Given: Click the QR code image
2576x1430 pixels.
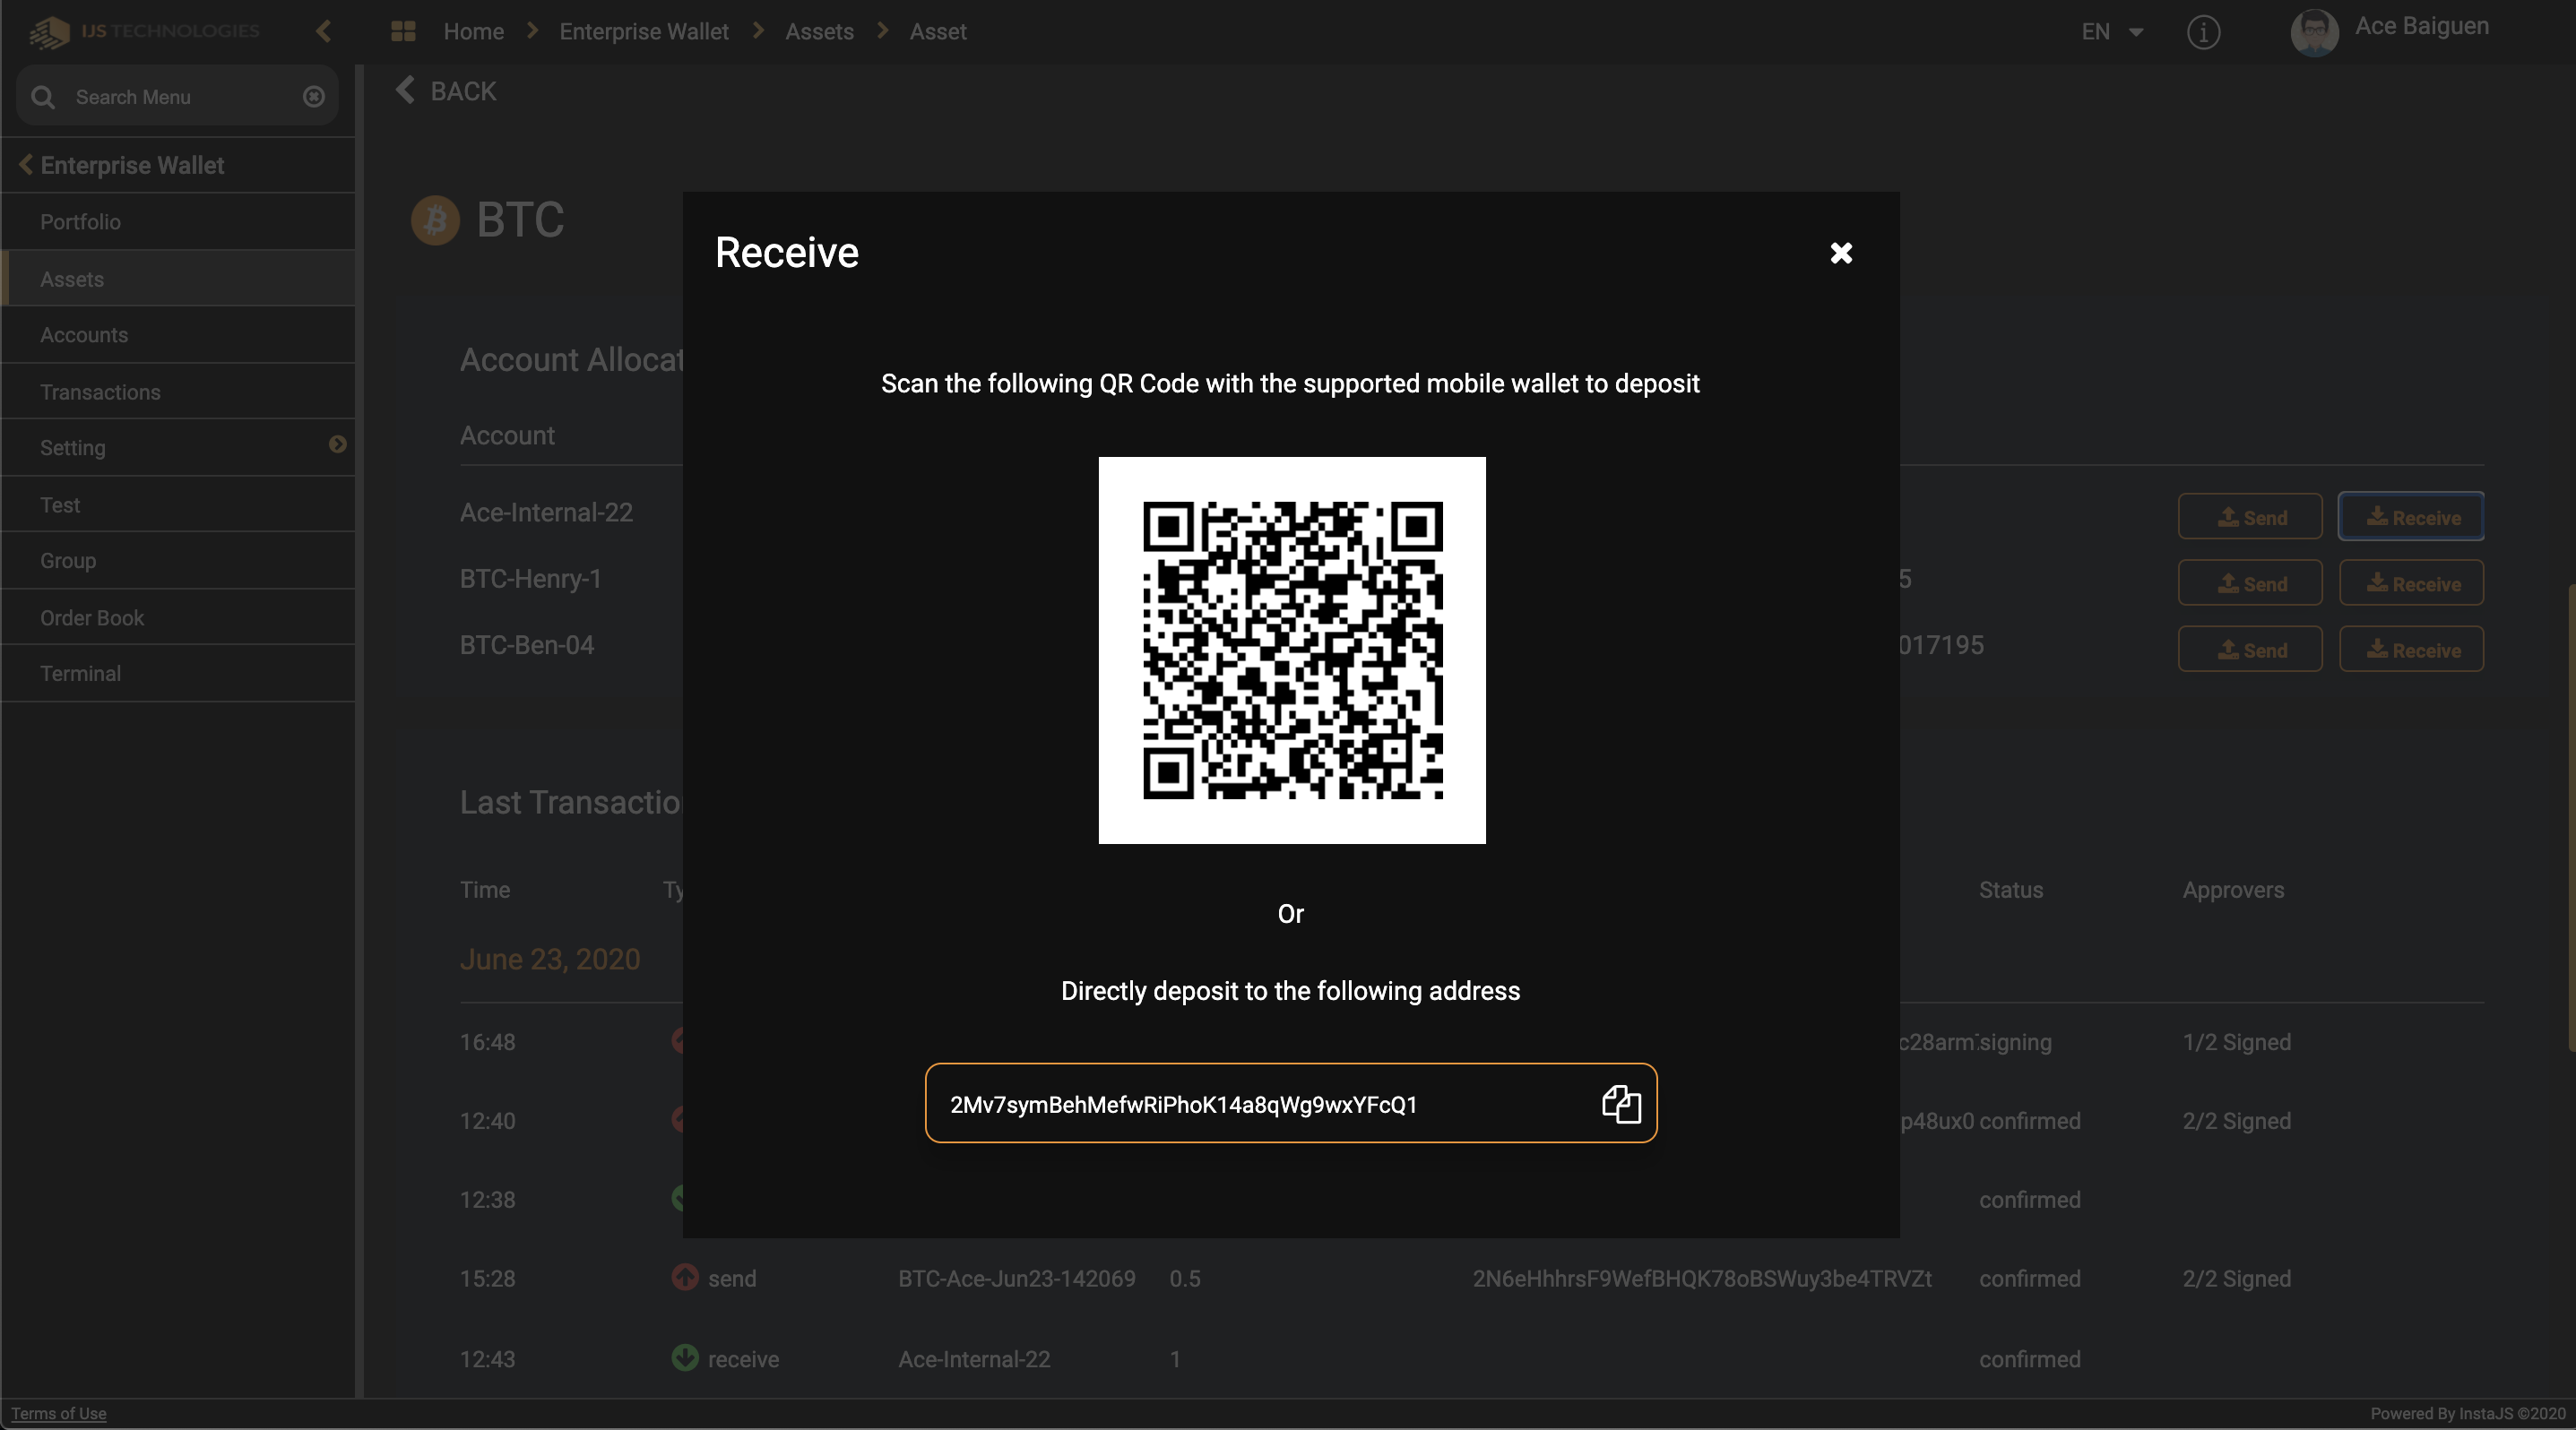Looking at the screenshot, I should 1291,650.
